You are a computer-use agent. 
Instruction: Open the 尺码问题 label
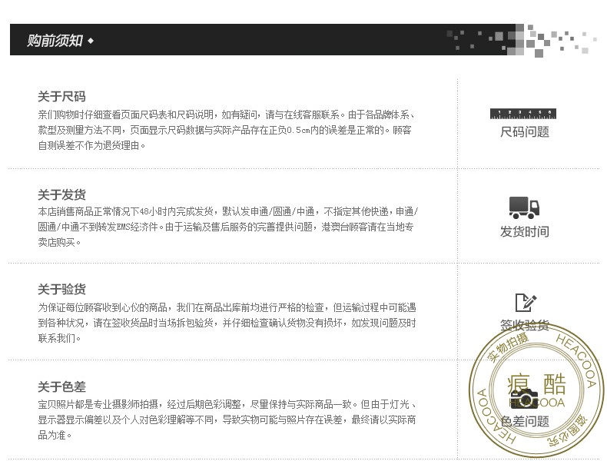524,132
